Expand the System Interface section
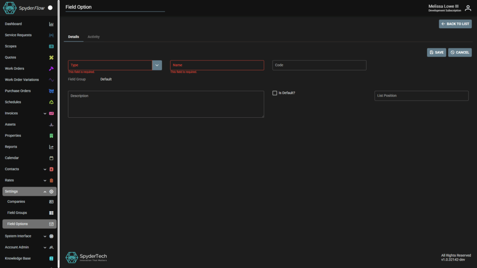 tap(45, 236)
